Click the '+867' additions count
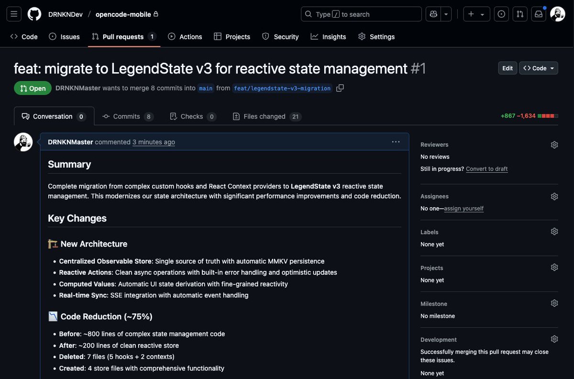This screenshot has width=574, height=379. (x=508, y=116)
